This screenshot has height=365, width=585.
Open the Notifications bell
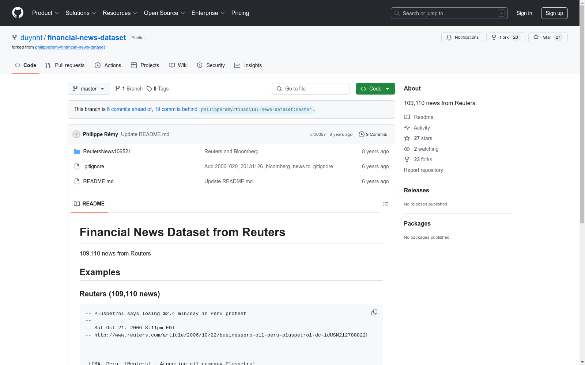point(449,37)
